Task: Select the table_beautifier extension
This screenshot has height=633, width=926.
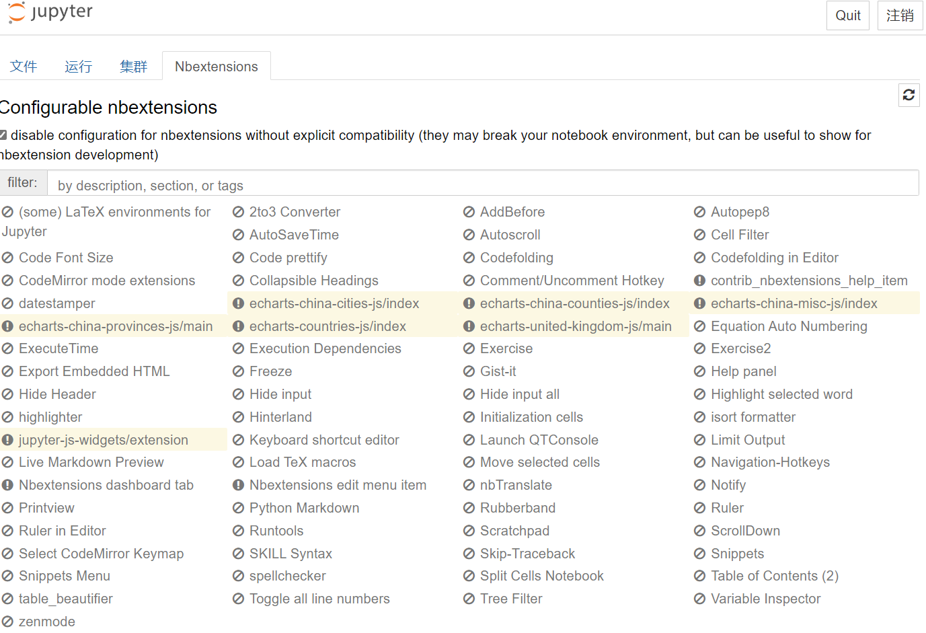Action: point(66,599)
